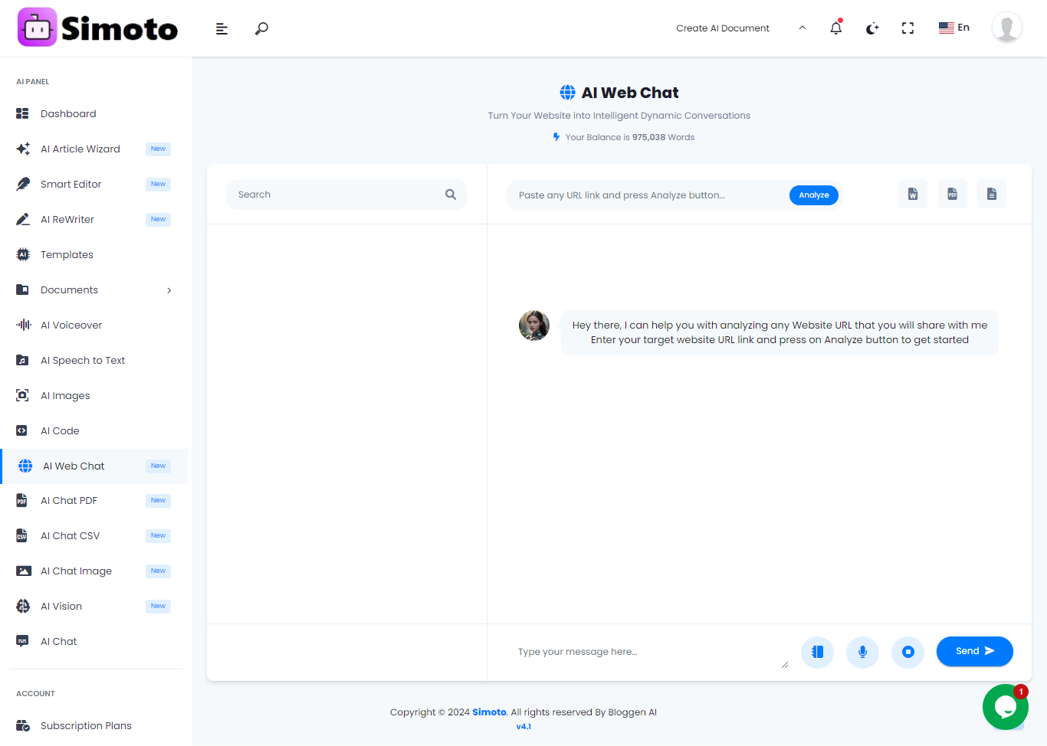Click AI Chat bubble sidebar icon
The height and width of the screenshot is (746, 1047).
(22, 641)
